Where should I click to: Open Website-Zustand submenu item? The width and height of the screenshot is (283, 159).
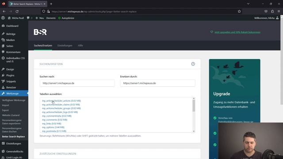pos(11,115)
